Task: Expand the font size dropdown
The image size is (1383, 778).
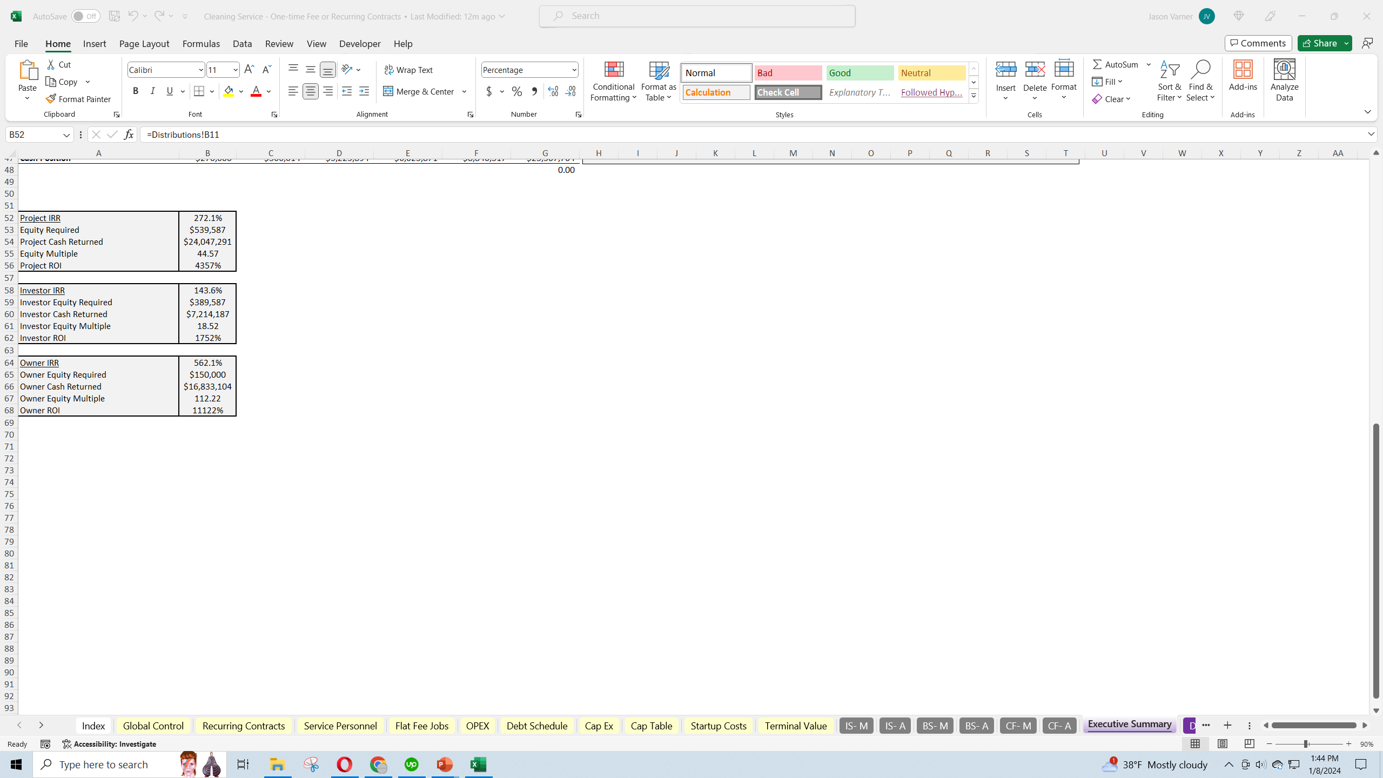Action: (x=236, y=70)
